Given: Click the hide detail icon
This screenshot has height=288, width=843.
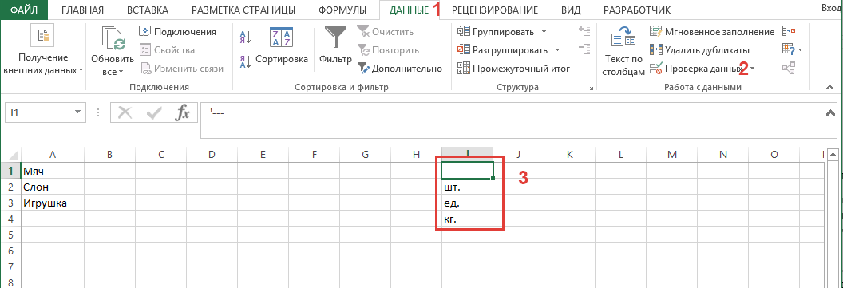Looking at the screenshot, I should pyautogui.click(x=584, y=49).
